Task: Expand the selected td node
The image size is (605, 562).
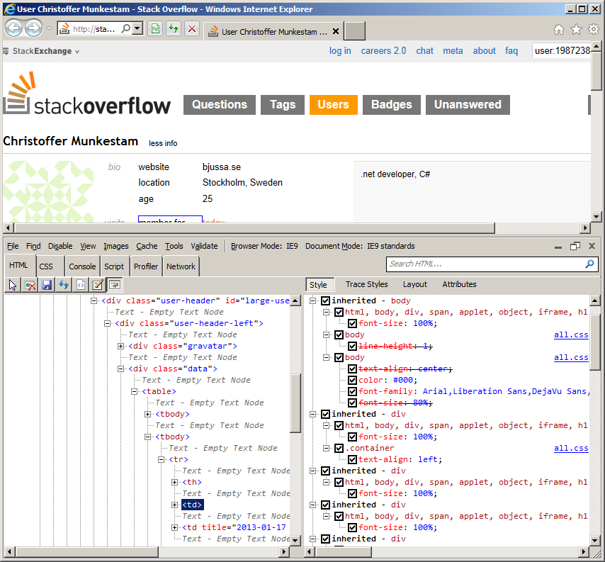Action: coord(175,505)
